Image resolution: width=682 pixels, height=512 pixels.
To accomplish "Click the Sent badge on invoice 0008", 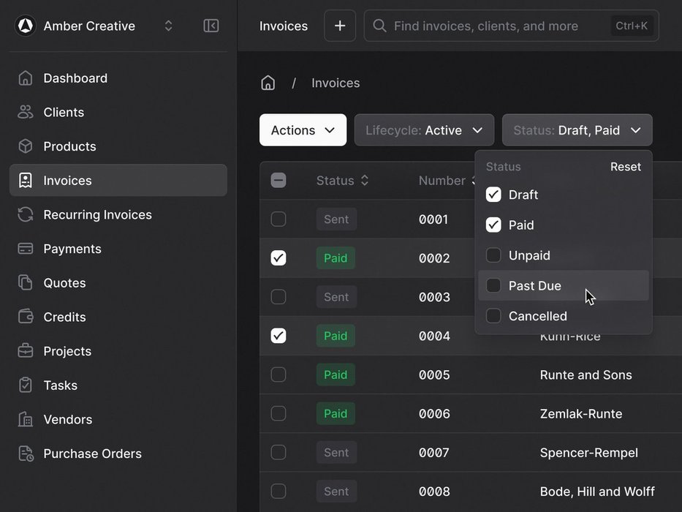I will coord(336,491).
